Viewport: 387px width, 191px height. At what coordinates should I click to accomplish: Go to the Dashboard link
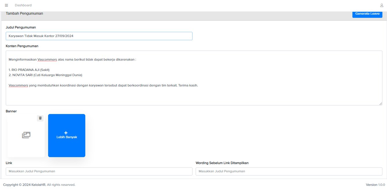pos(23,5)
